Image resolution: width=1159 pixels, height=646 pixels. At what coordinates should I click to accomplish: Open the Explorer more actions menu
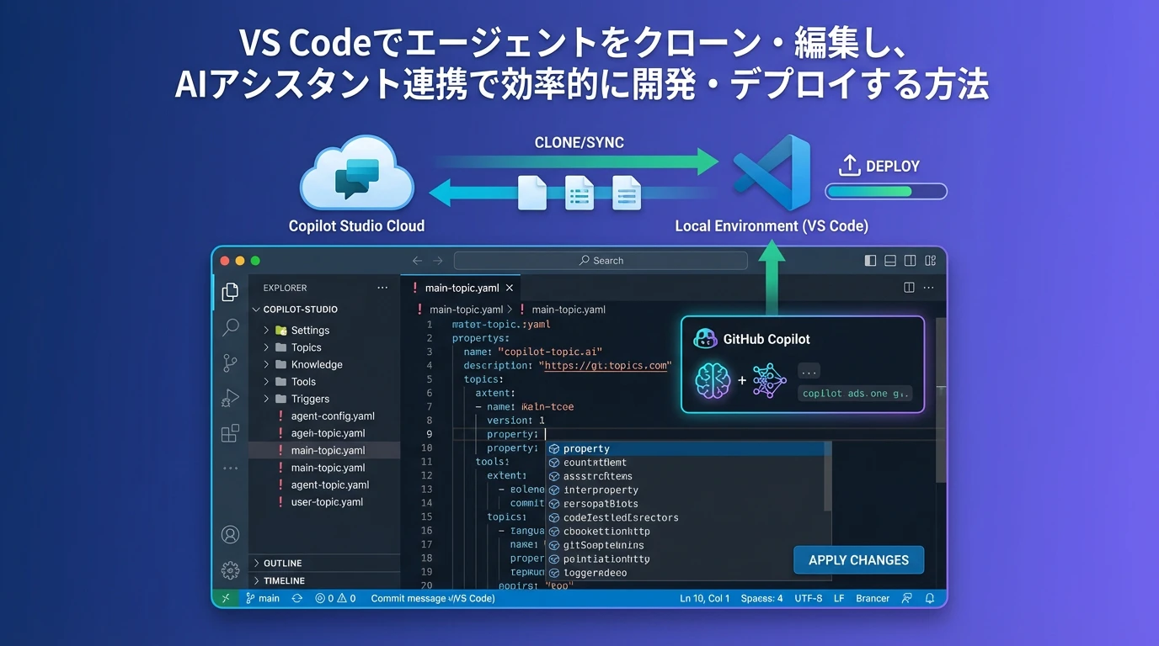382,287
